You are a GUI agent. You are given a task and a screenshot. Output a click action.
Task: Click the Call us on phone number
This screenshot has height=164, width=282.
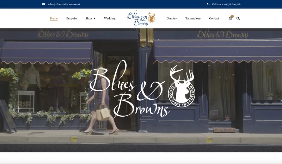[226, 4]
